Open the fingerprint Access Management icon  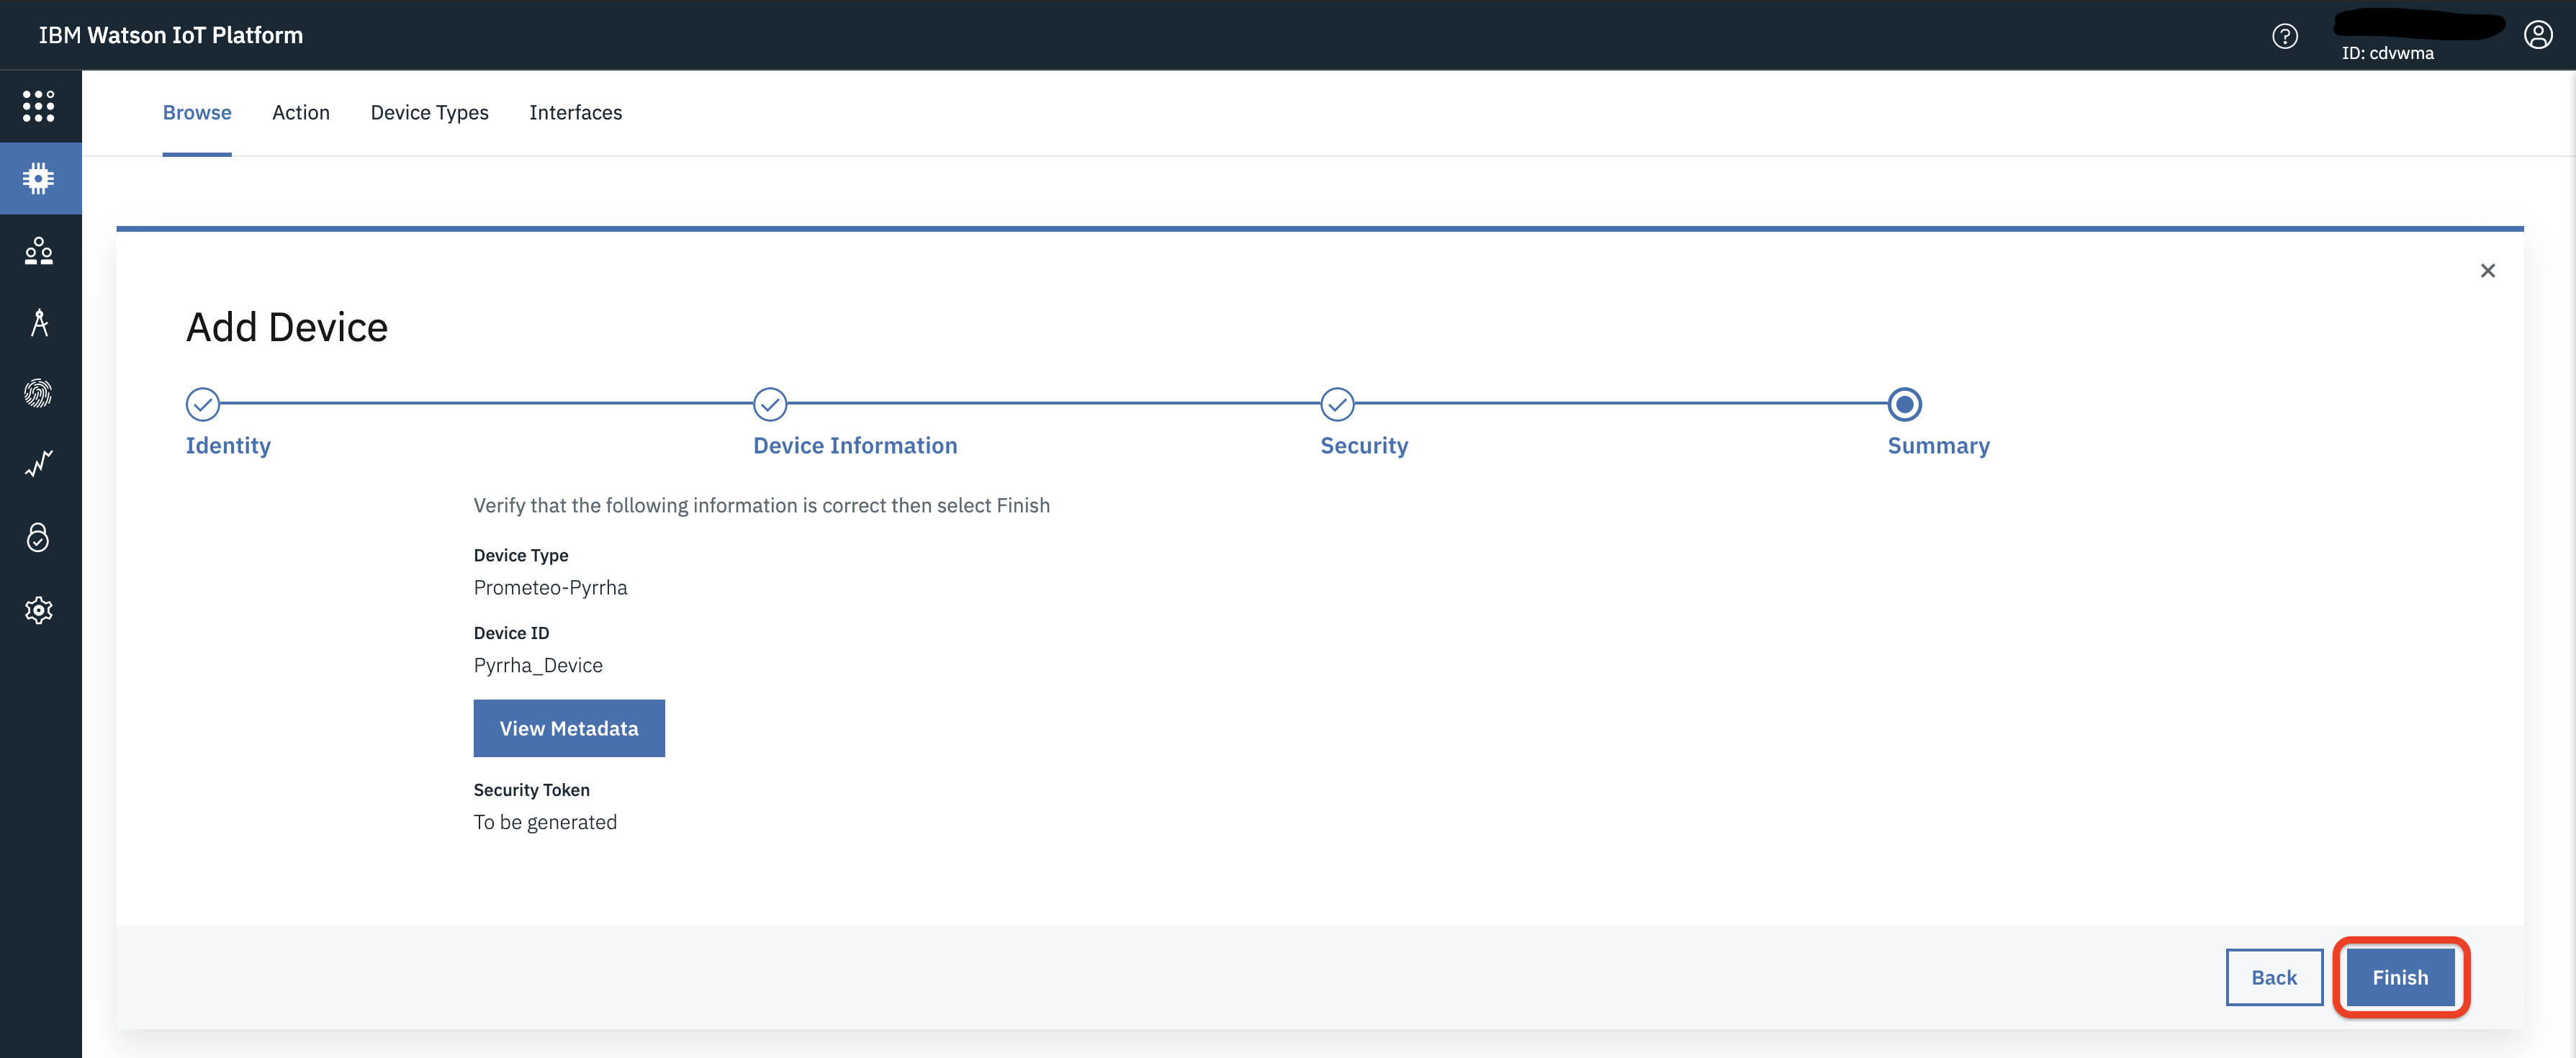pyautogui.click(x=39, y=394)
